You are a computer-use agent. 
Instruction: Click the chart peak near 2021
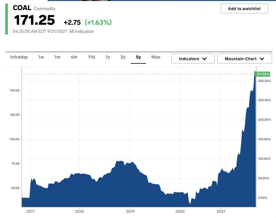(x=255, y=71)
